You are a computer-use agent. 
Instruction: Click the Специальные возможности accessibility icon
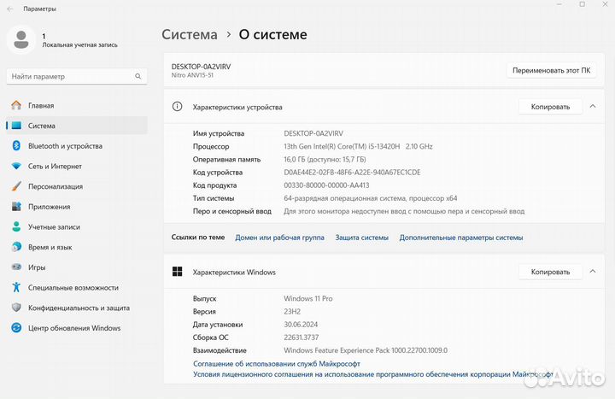pyautogui.click(x=16, y=287)
